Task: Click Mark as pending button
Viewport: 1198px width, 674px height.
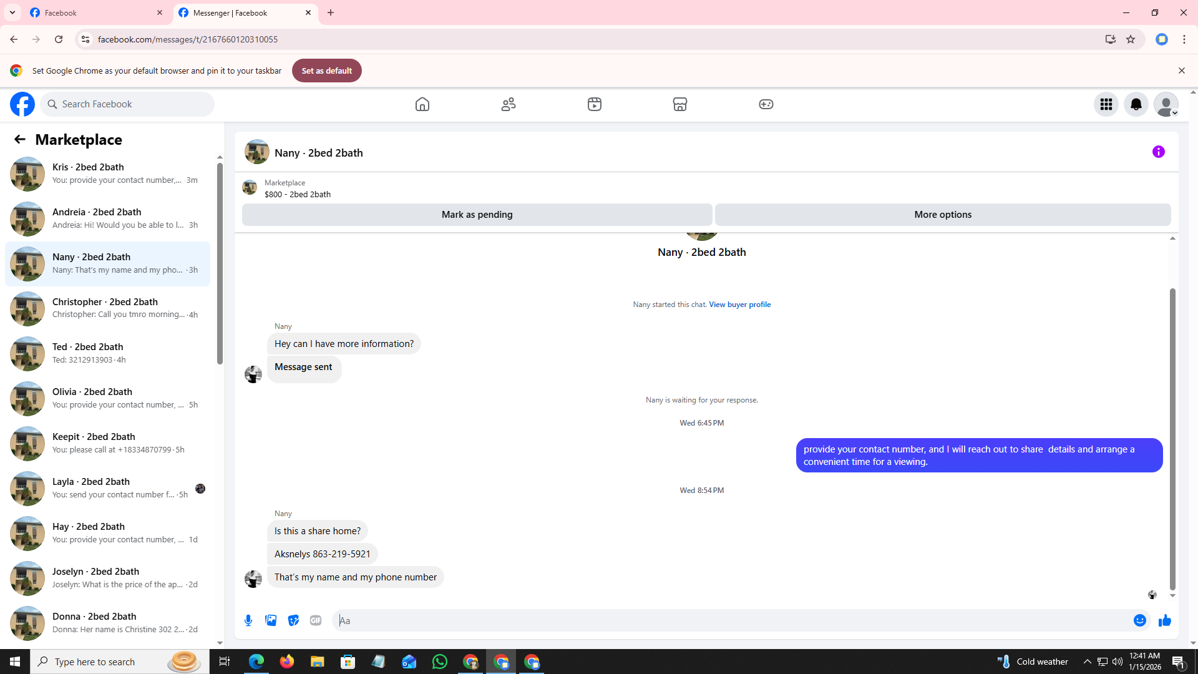Action: tap(477, 215)
